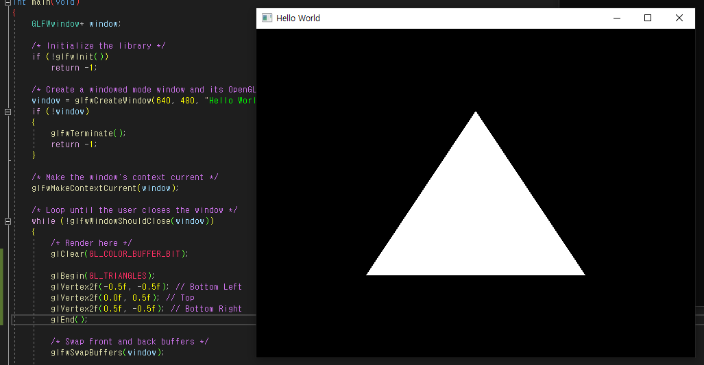Screen dimensions: 704x365
Task: Maximize the Hello World window
Action: (x=647, y=18)
